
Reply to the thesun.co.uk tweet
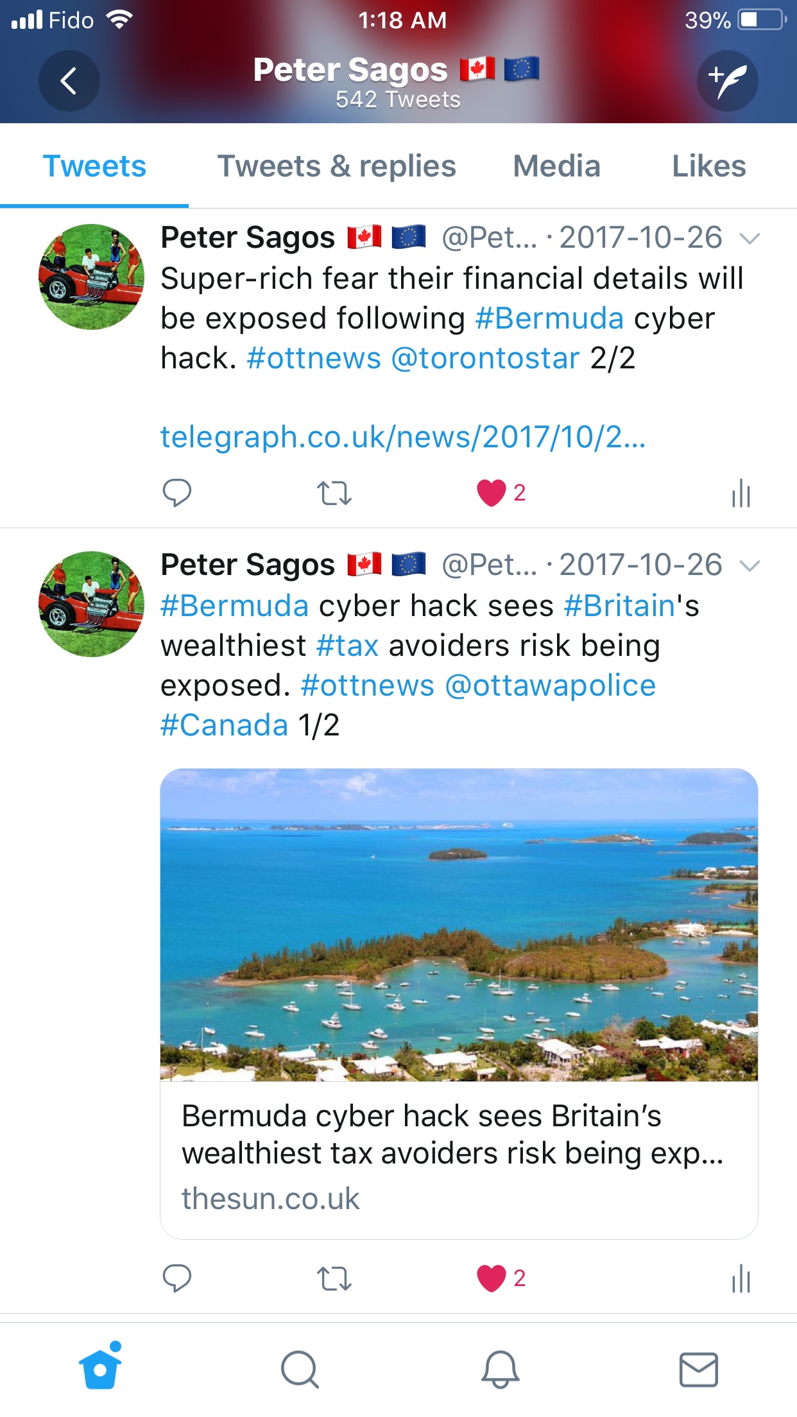click(176, 1278)
